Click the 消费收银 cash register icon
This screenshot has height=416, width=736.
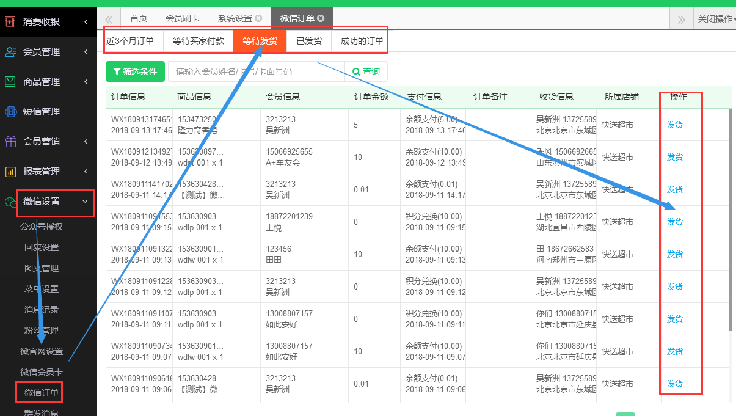coord(10,21)
